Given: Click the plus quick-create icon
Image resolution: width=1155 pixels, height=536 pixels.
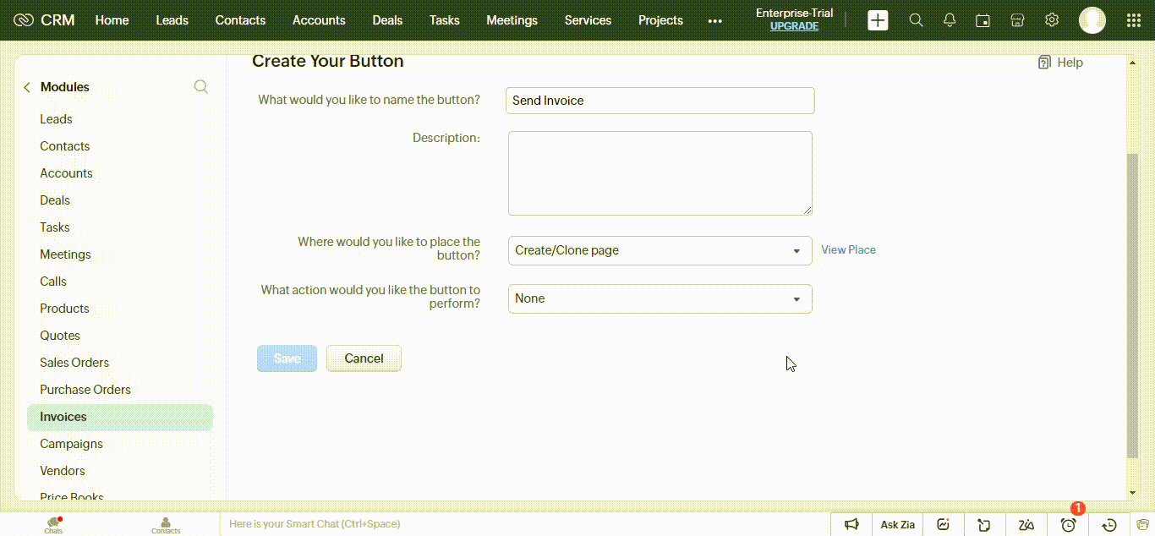Looking at the screenshot, I should tap(878, 20).
